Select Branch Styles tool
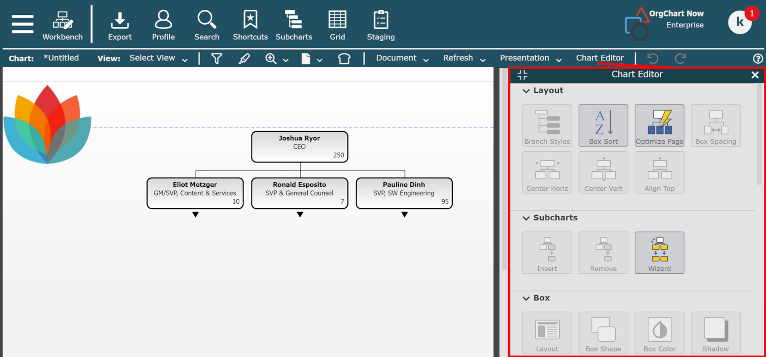 pyautogui.click(x=547, y=125)
